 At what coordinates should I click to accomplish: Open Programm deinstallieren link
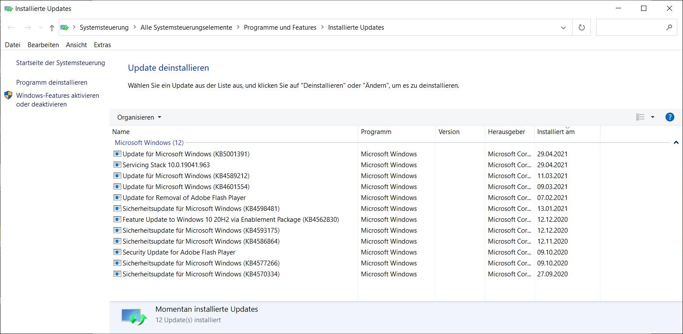[51, 83]
